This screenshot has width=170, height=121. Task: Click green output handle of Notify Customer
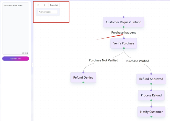tap(151, 117)
